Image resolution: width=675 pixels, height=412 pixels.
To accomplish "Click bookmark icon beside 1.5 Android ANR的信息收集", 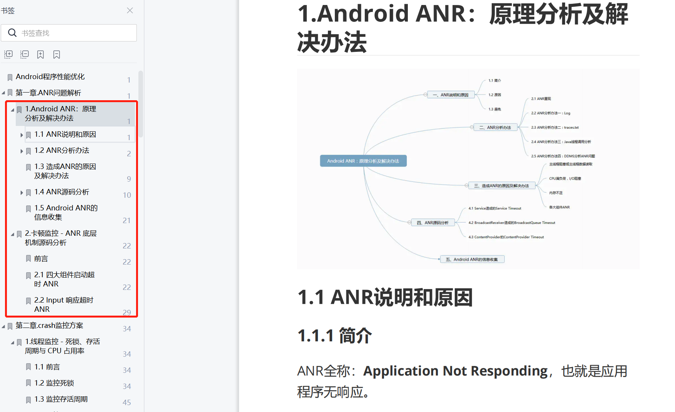I will point(28,208).
